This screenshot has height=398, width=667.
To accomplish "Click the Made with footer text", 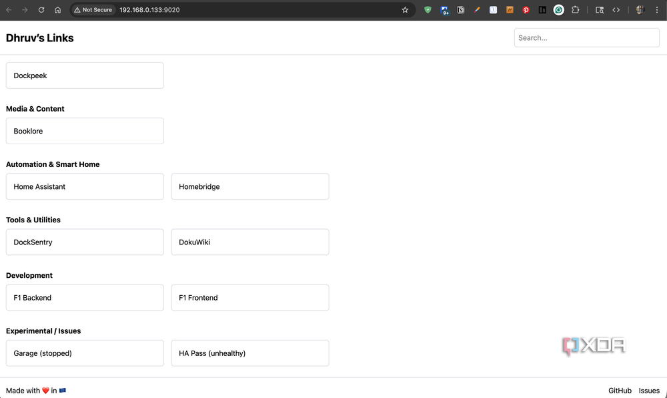I will (36, 391).
